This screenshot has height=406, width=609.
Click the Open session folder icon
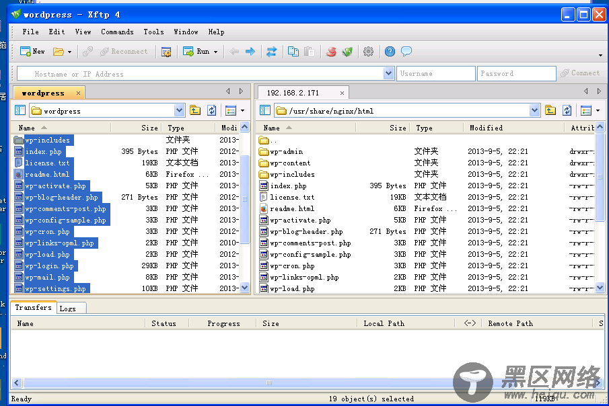click(59, 52)
